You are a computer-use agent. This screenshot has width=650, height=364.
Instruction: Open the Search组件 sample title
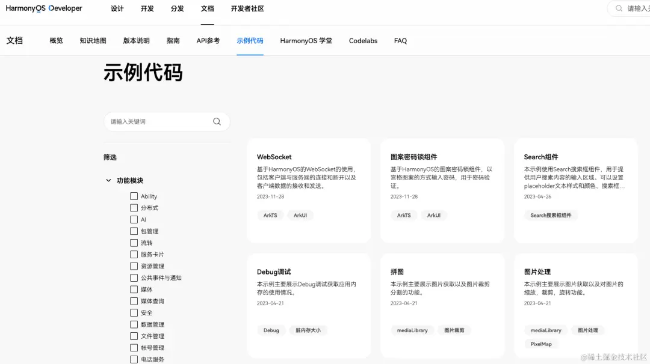coord(541,157)
